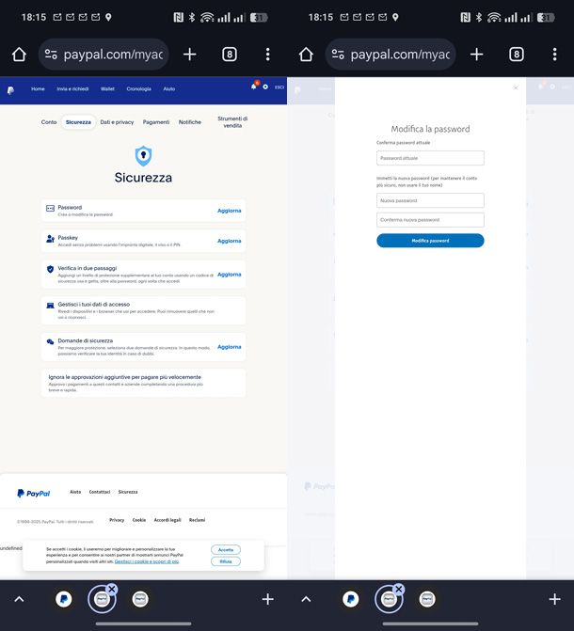Image resolution: width=574 pixels, height=631 pixels.
Task: Switch to Strumenti di vendita tab
Action: click(232, 122)
